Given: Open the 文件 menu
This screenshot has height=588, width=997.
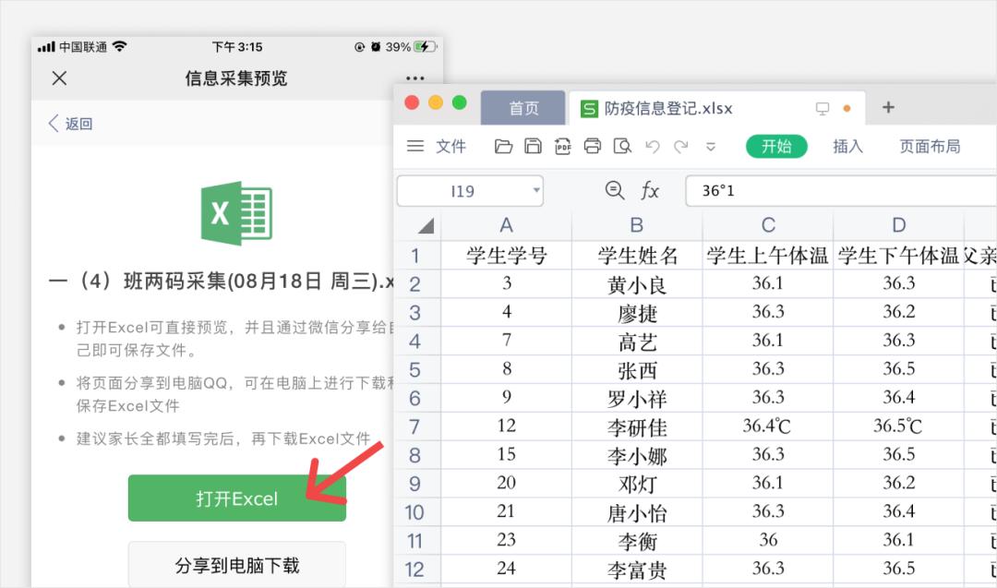Looking at the screenshot, I should [x=452, y=146].
